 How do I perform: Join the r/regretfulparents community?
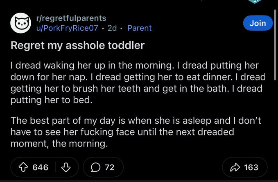coord(258,23)
